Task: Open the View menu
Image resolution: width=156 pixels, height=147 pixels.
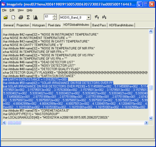Action: tap(20, 10)
